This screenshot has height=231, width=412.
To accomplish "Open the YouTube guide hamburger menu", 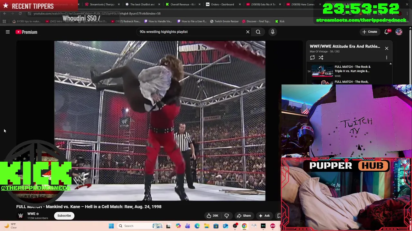I will coord(8,32).
